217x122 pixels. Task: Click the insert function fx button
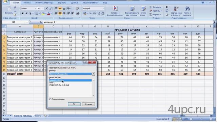[41, 22]
